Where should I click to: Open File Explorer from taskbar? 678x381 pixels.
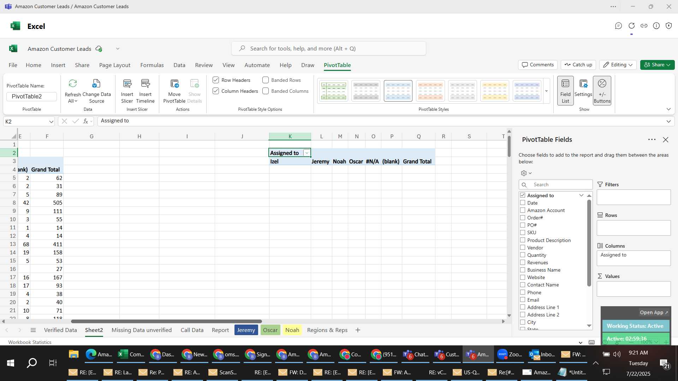[73, 354]
